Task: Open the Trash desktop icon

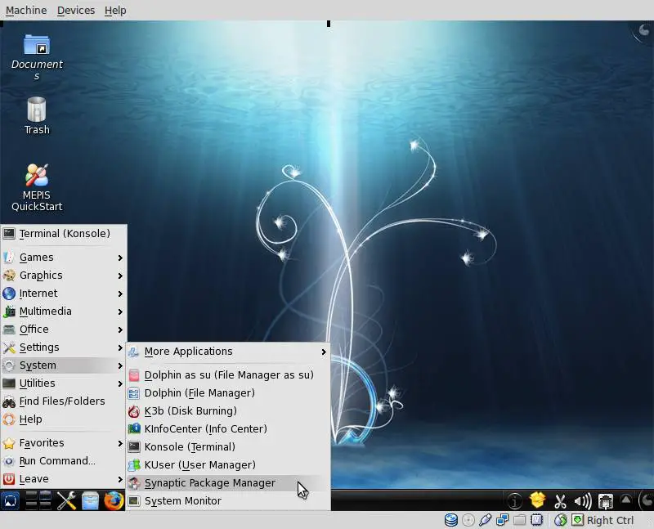Action: click(x=37, y=115)
